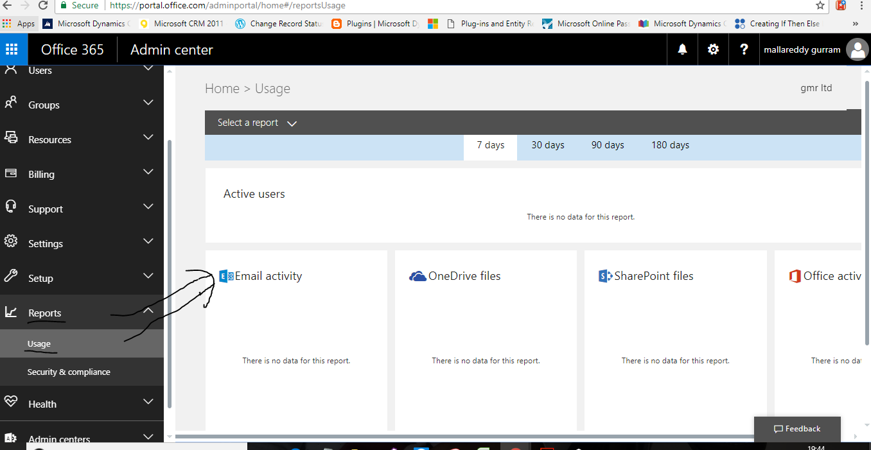The image size is (871, 450).
Task: Show more bookmarks with overflow chevrons
Action: (856, 24)
